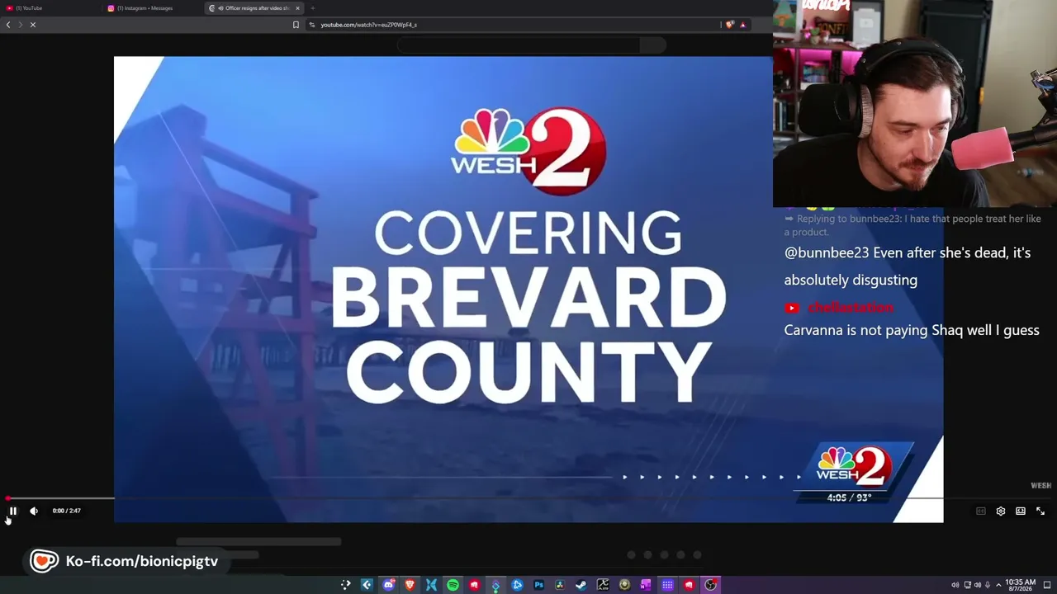Toggle subtitles in the video player
Screen dimensions: 1057x594
tap(981, 511)
